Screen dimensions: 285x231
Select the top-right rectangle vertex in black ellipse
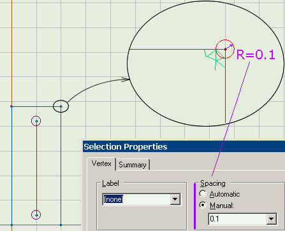61,106
